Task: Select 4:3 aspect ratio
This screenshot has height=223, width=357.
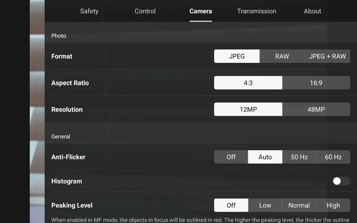Action: (248, 83)
